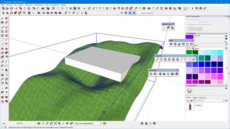Click Components search magnifier button

[x=224, y=100]
